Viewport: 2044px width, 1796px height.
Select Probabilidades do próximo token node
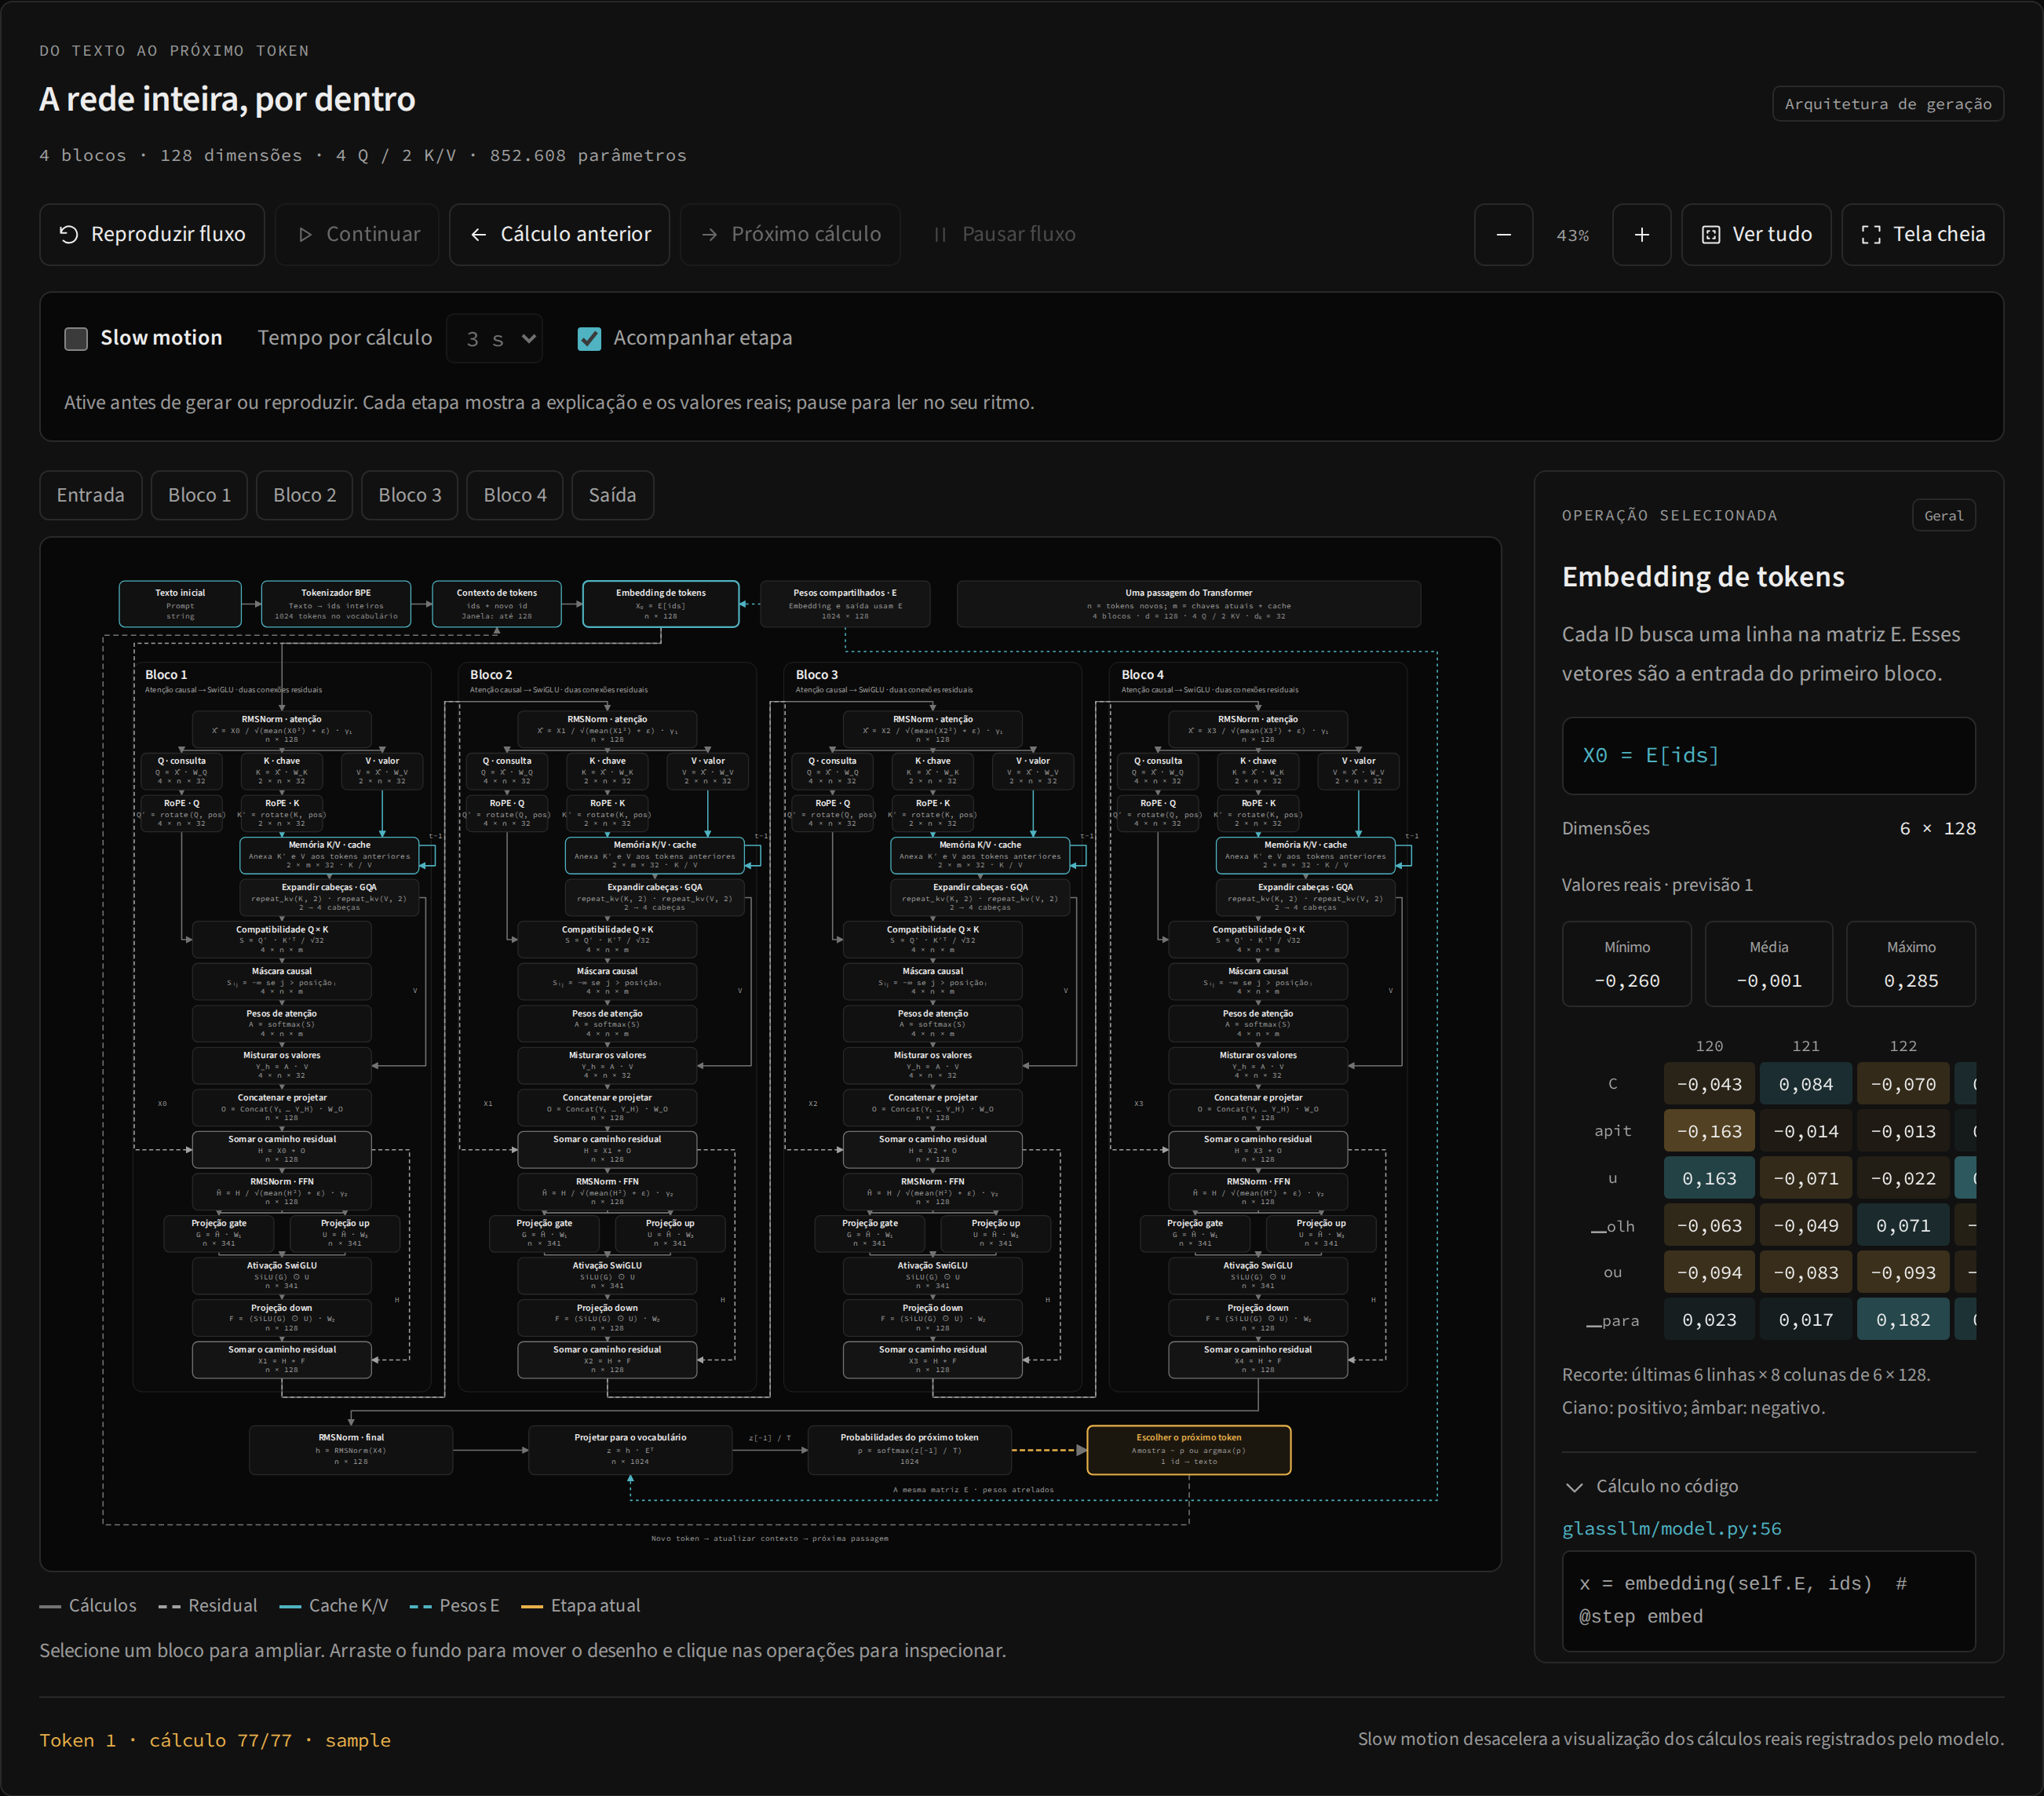point(909,1450)
